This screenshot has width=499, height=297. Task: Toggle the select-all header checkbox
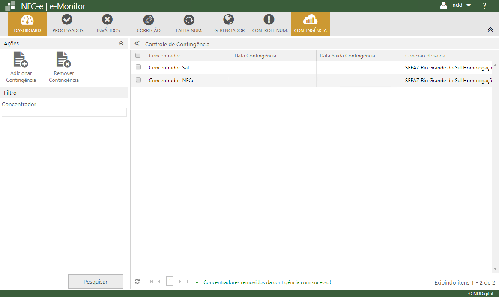pyautogui.click(x=138, y=55)
